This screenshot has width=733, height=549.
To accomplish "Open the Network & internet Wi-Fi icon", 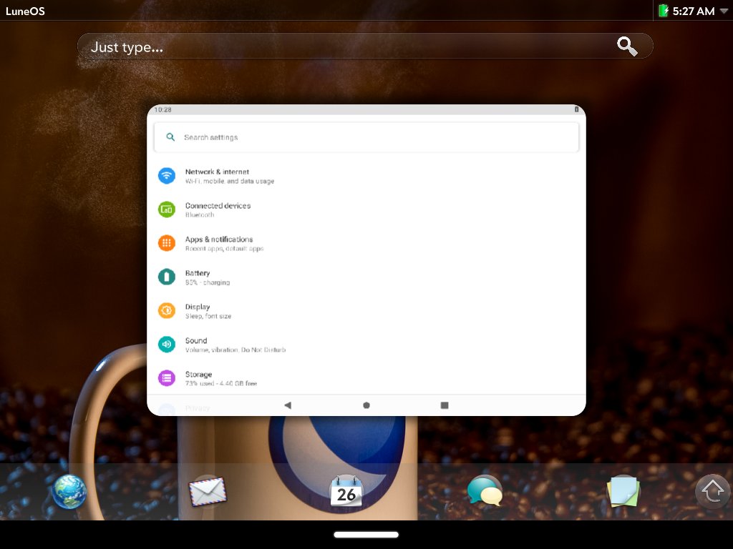I will click(166, 176).
